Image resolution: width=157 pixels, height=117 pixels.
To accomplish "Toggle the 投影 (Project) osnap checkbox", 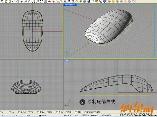I will click(x=76, y=112).
